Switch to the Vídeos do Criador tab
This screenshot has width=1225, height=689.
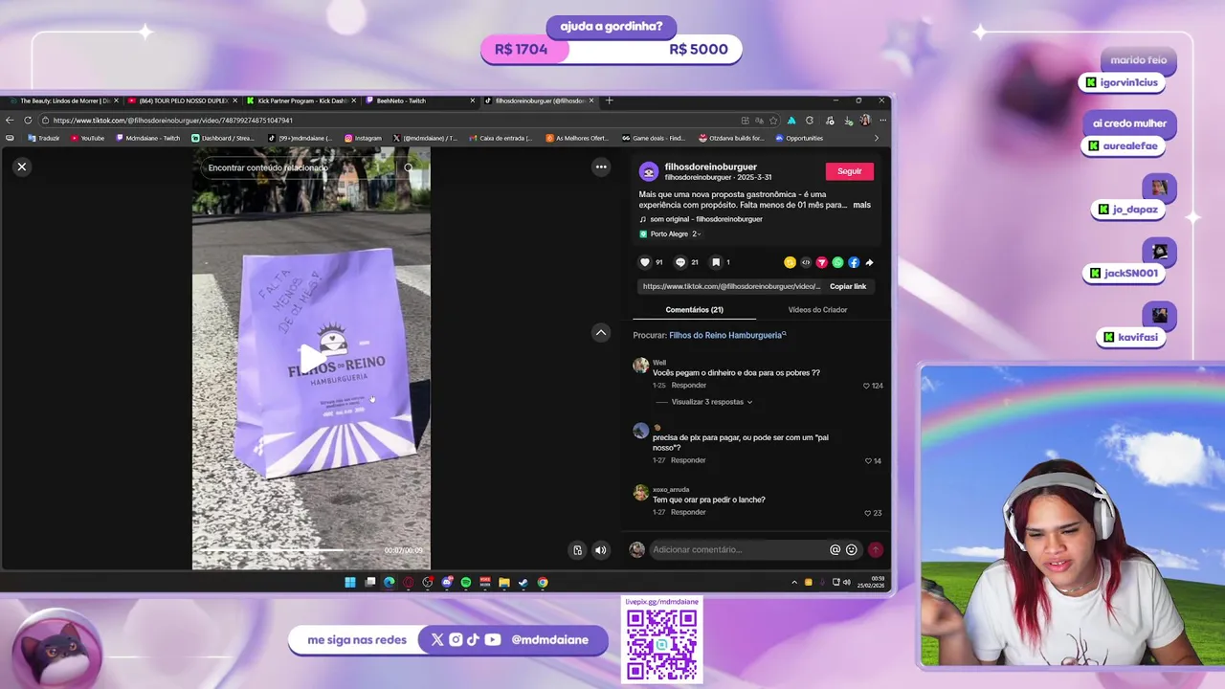[817, 310]
